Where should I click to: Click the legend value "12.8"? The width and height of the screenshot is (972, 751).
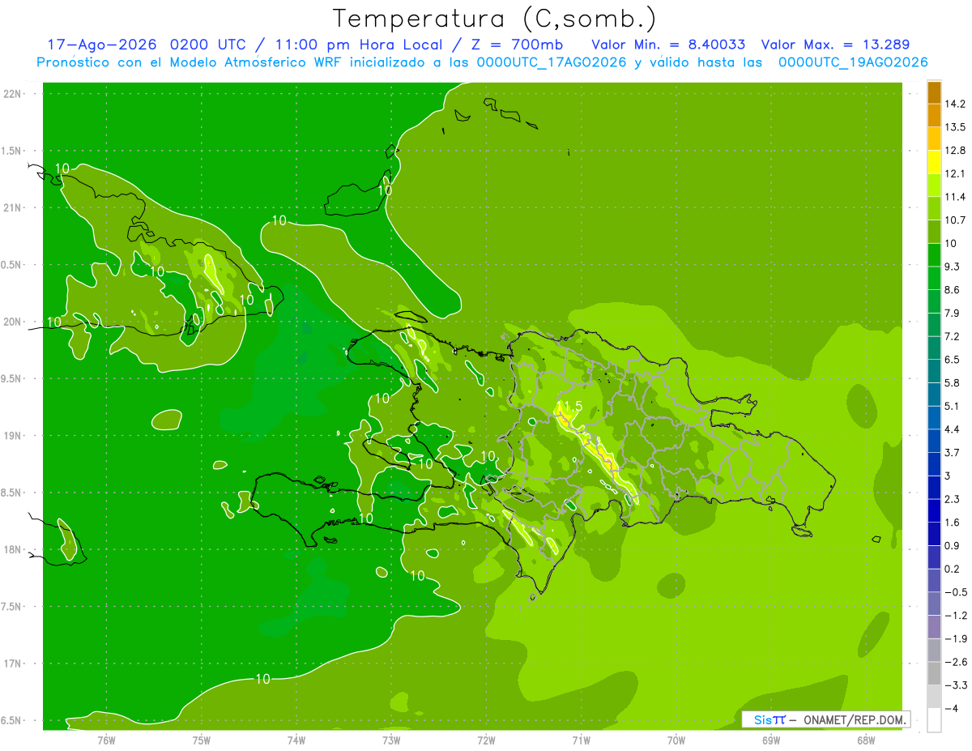click(956, 150)
